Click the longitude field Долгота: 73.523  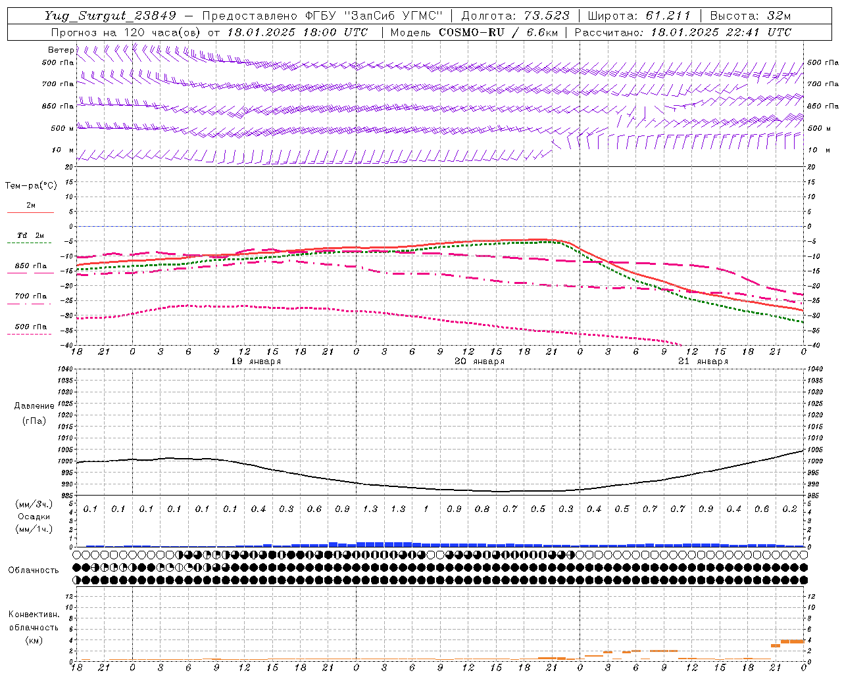coord(514,16)
